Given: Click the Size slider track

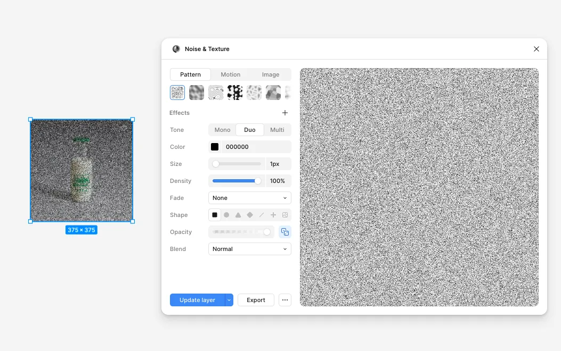Looking at the screenshot, I should [237, 164].
